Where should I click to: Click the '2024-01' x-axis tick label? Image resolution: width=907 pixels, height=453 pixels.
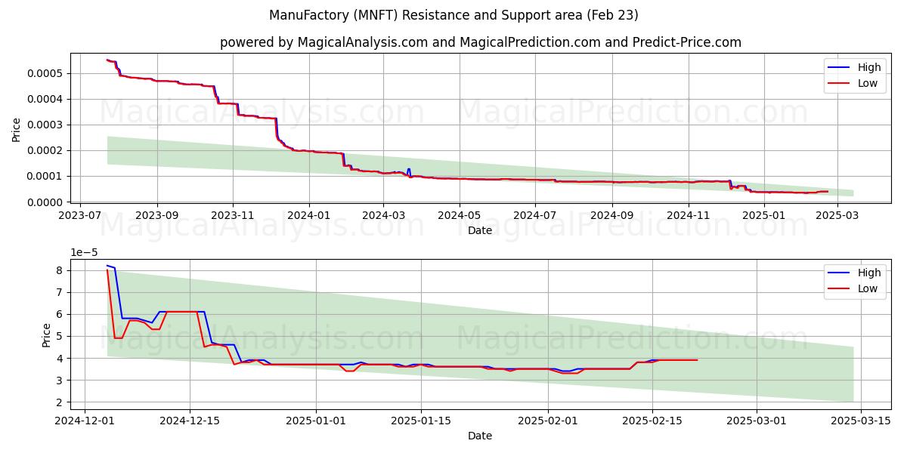click(309, 216)
